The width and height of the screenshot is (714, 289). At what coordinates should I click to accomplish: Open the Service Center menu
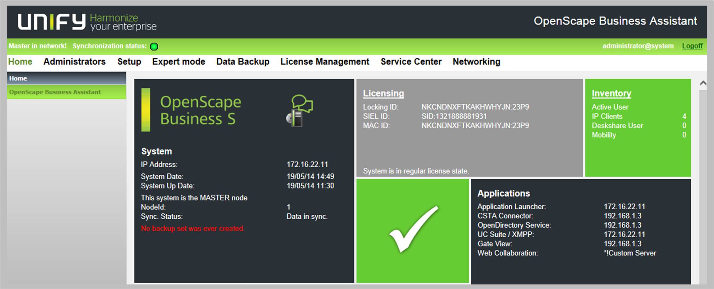tap(411, 62)
